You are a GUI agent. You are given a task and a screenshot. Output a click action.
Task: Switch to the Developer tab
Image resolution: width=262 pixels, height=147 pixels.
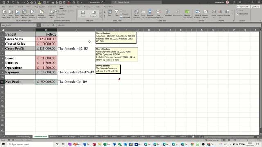coord(88,7)
